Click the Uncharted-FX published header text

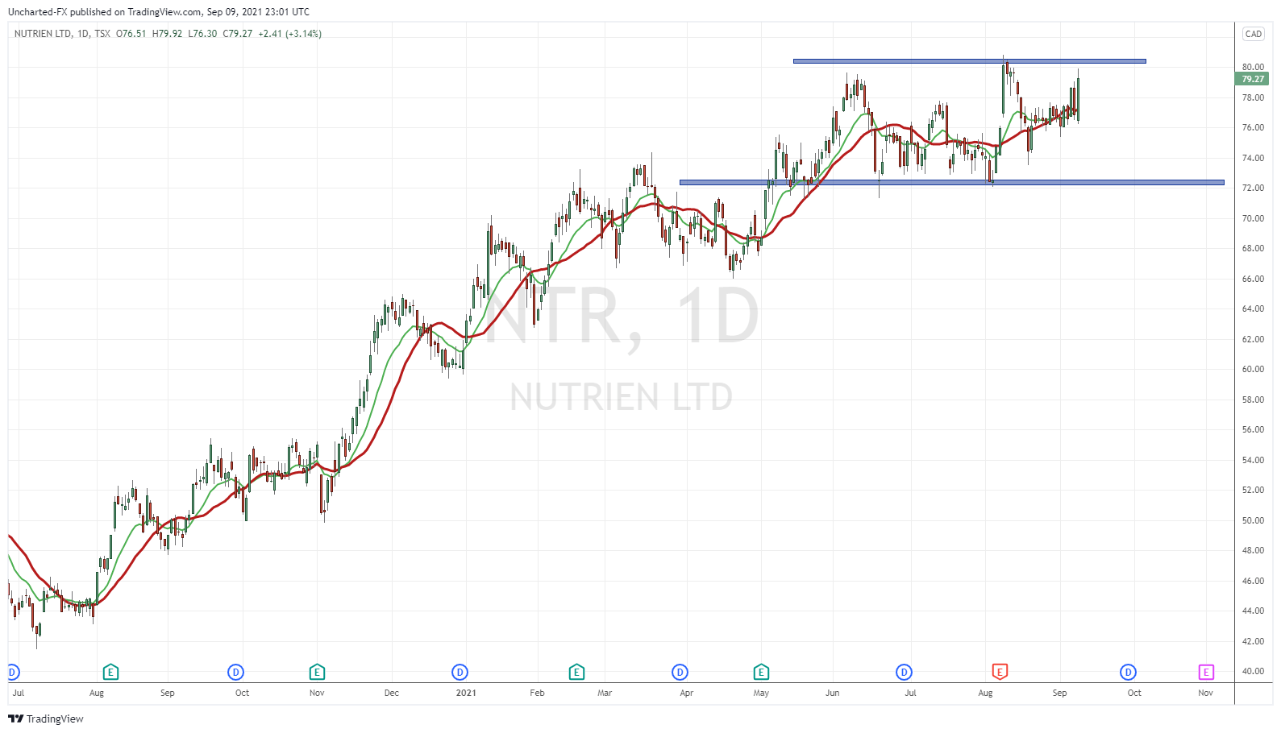pyautogui.click(x=158, y=12)
